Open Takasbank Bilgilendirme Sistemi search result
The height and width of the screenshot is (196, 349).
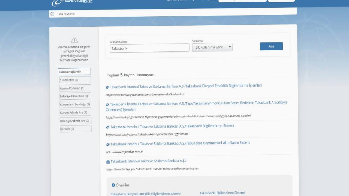[172, 126]
